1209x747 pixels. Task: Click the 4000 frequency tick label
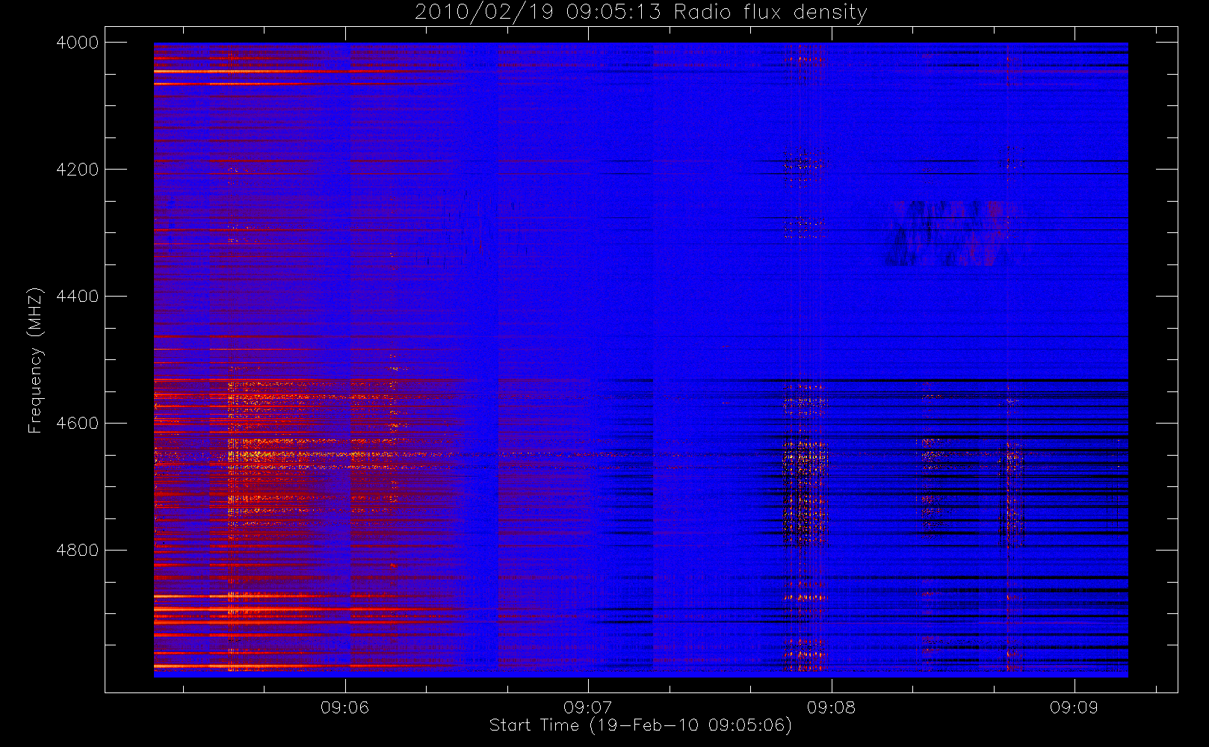pos(77,43)
